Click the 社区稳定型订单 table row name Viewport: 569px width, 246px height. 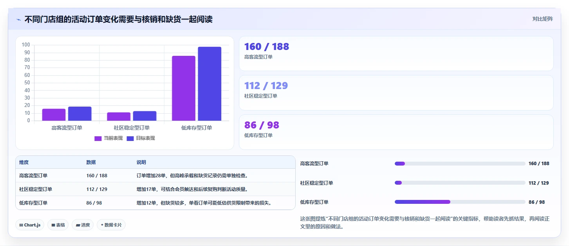tap(36, 189)
